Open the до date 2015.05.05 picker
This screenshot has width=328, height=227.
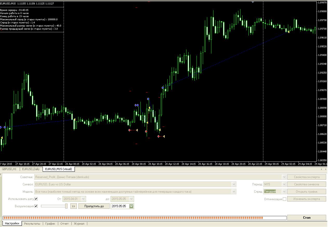[131, 199]
